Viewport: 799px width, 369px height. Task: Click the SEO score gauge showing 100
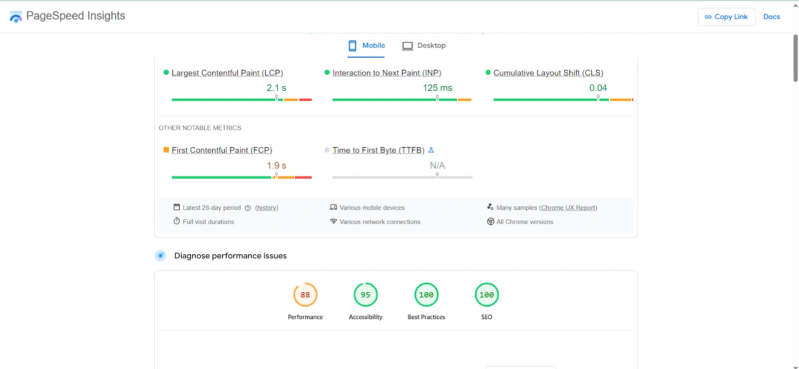click(x=486, y=295)
